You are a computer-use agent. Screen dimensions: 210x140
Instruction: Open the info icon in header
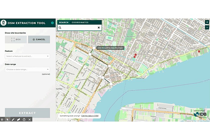pos(52,23)
